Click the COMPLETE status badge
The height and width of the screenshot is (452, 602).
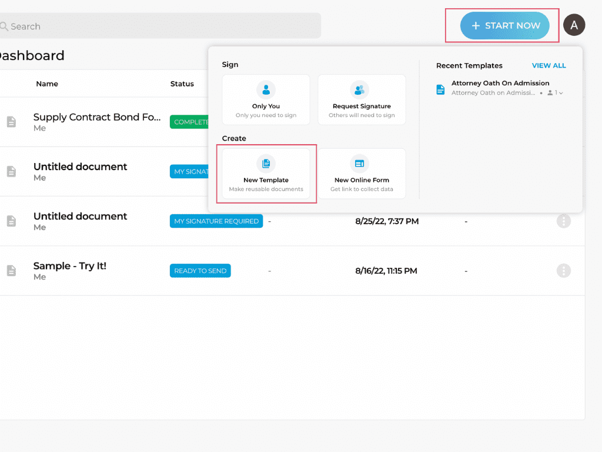pos(189,122)
